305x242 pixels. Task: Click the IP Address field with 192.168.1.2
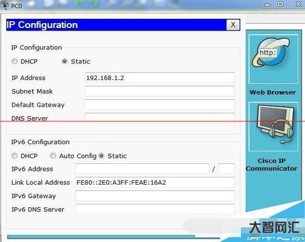pyautogui.click(x=160, y=77)
